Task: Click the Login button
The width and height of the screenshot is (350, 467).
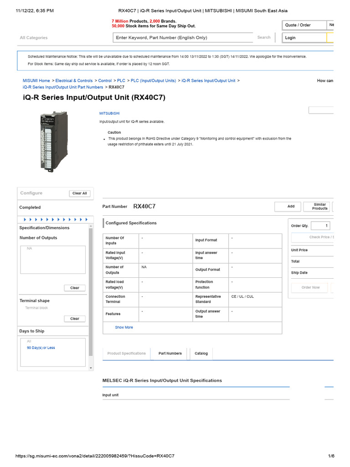Action: [x=304, y=38]
